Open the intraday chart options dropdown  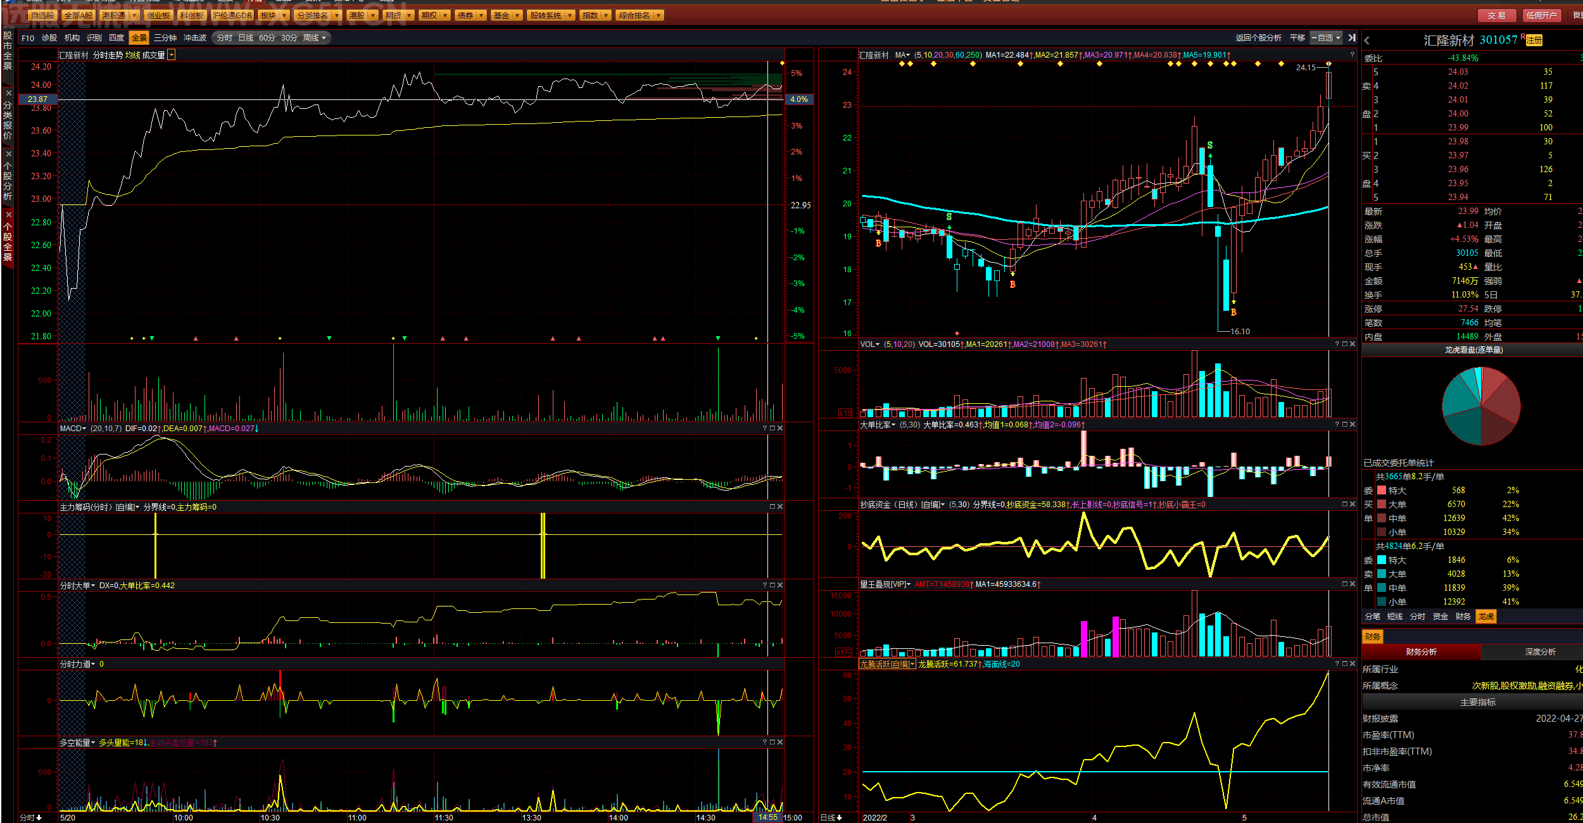click(x=172, y=56)
